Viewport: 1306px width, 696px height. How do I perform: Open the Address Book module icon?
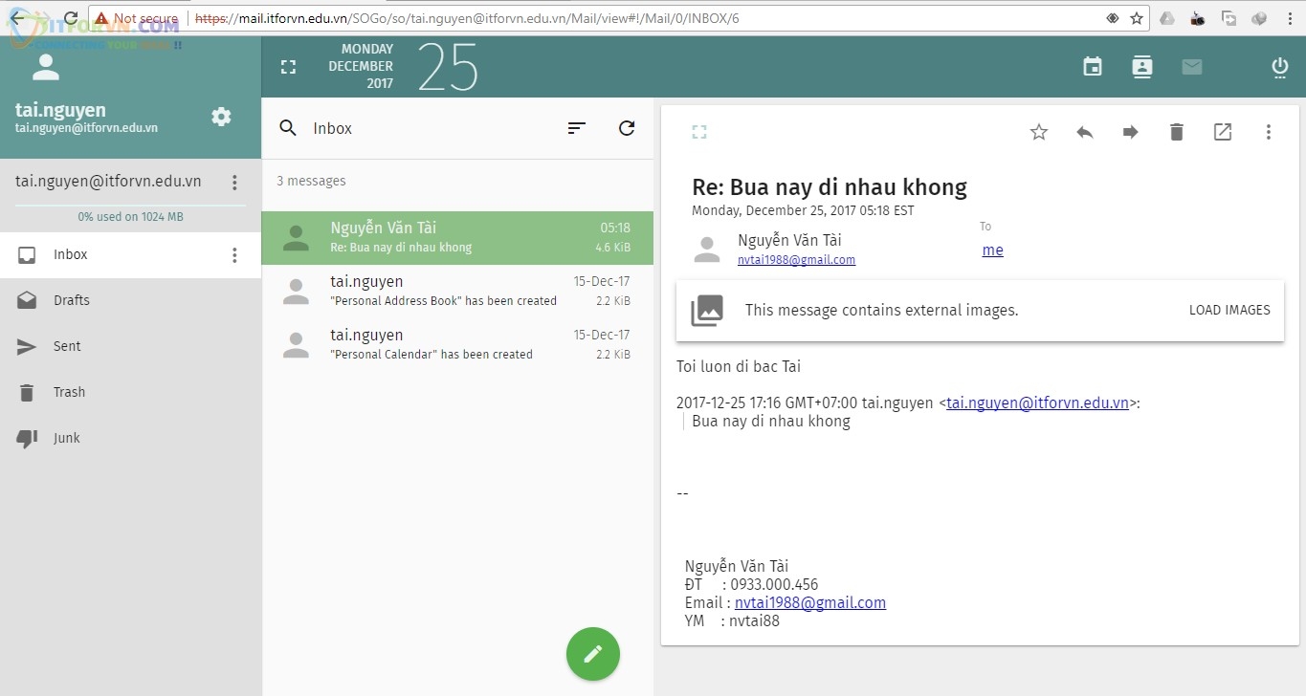point(1141,67)
